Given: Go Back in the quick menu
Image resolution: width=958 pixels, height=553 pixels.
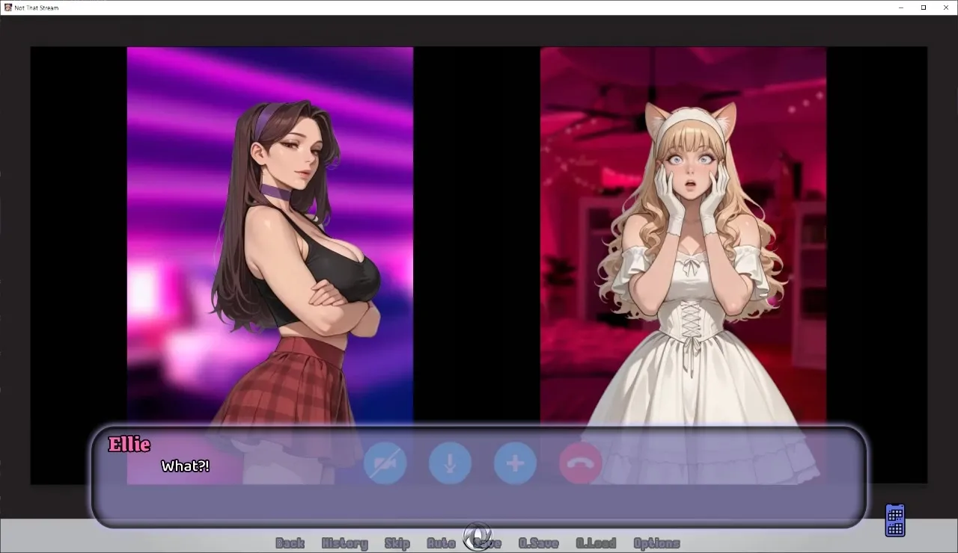Looking at the screenshot, I should pyautogui.click(x=290, y=543).
